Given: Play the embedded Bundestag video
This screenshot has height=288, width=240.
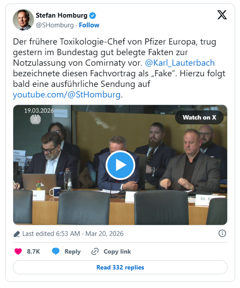Looking at the screenshot, I should click(120, 165).
